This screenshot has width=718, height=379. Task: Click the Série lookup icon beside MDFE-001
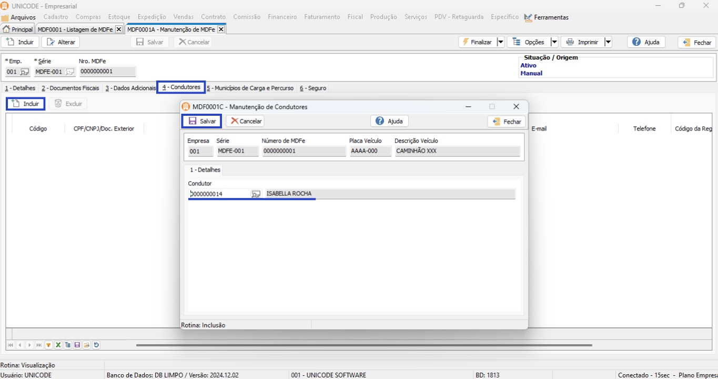tap(70, 72)
